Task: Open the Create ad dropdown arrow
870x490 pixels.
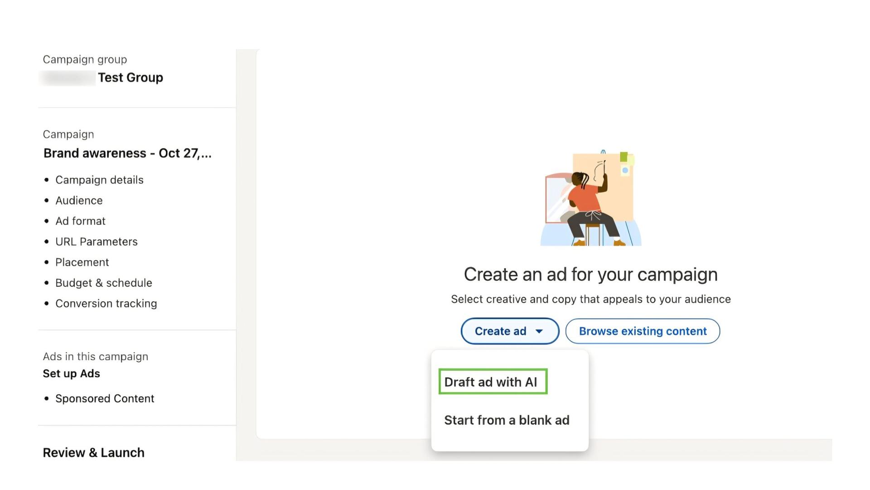Action: point(539,331)
